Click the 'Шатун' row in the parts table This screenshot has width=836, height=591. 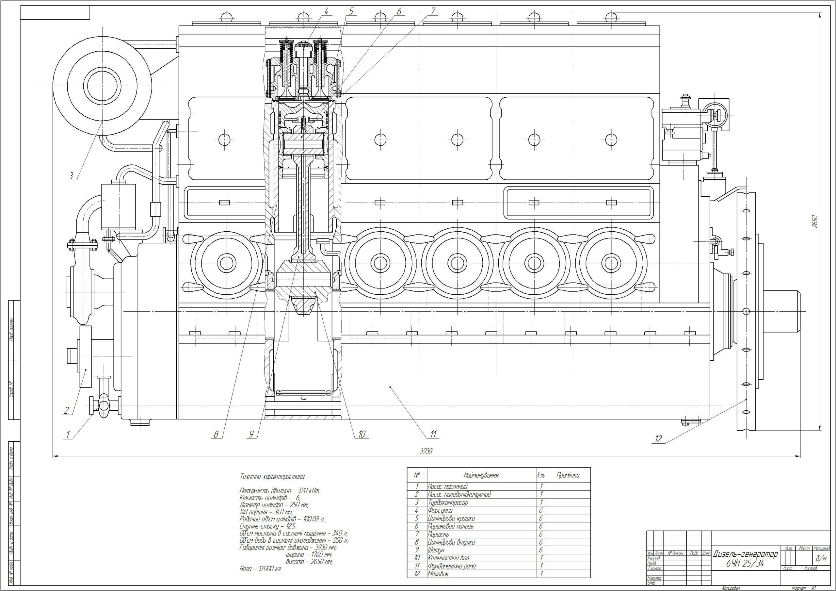(x=436, y=550)
